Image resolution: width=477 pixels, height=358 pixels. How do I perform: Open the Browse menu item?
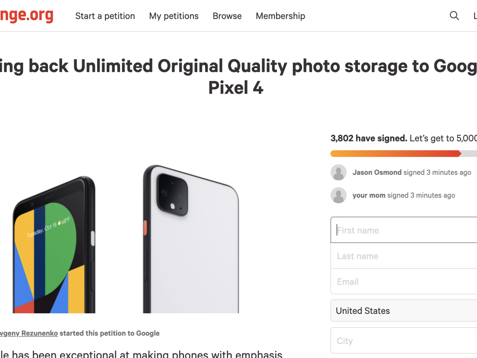click(227, 16)
